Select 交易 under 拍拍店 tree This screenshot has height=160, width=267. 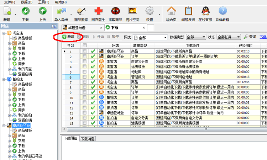(x=21, y=95)
